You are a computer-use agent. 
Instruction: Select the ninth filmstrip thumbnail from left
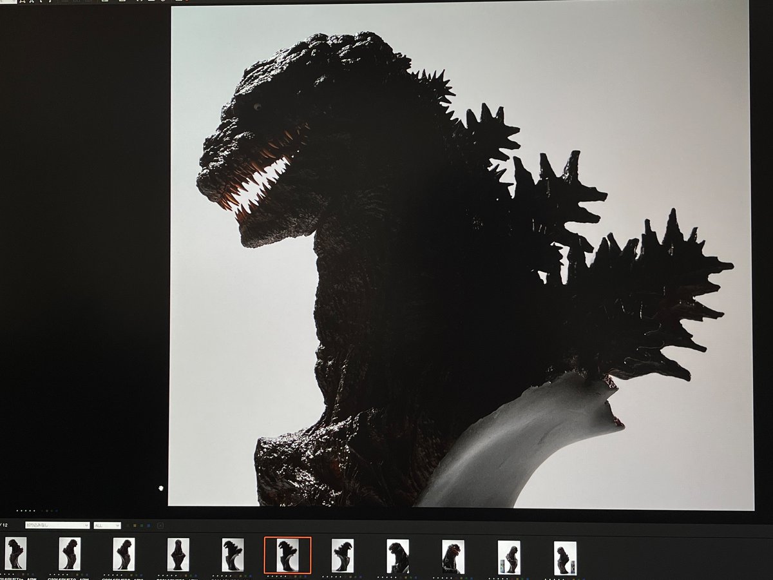tap(453, 557)
